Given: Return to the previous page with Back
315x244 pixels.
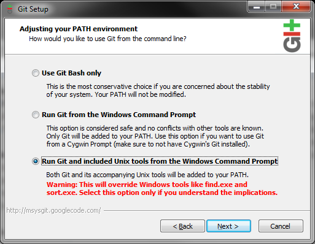Looking at the screenshot, I should point(182,226).
